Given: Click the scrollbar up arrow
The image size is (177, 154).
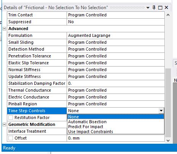Looking at the screenshot, I should pos(168,15).
